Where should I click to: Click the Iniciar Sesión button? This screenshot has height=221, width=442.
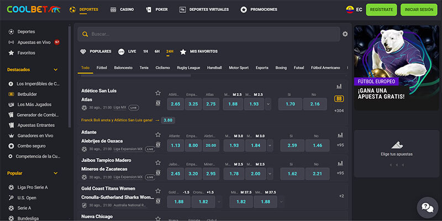pyautogui.click(x=418, y=9)
